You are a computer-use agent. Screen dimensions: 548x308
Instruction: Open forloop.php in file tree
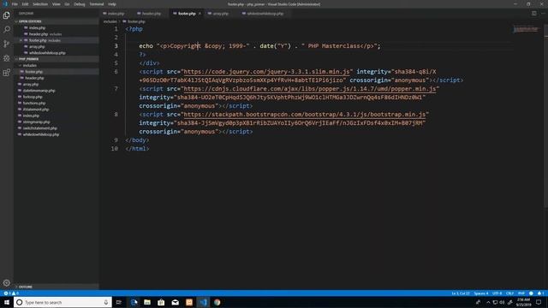[x=57, y=97]
